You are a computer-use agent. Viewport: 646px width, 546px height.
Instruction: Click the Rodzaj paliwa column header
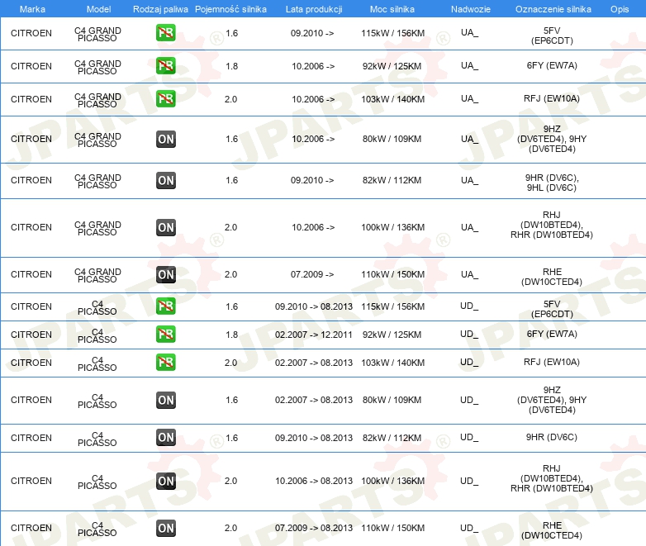coord(160,9)
